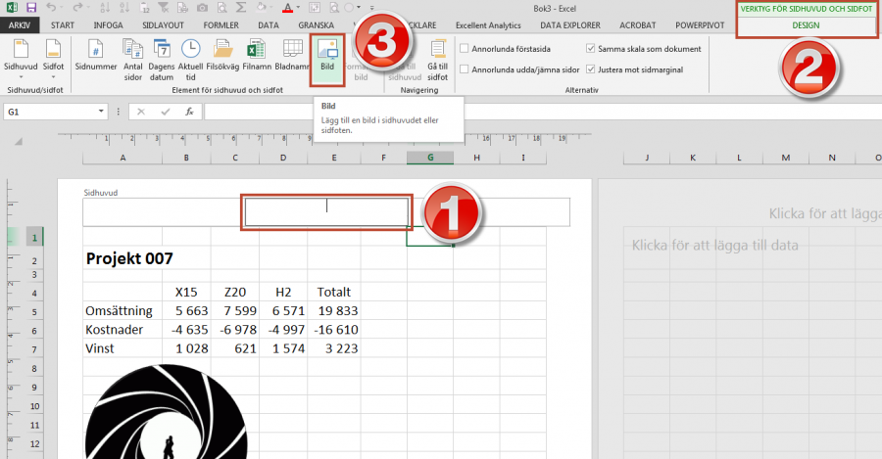Click the insert function fx button
The width and height of the screenshot is (882, 459).
coord(189,112)
